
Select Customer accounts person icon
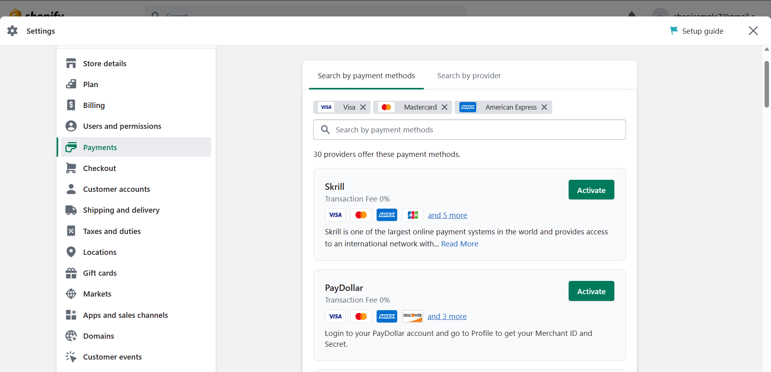[71, 189]
